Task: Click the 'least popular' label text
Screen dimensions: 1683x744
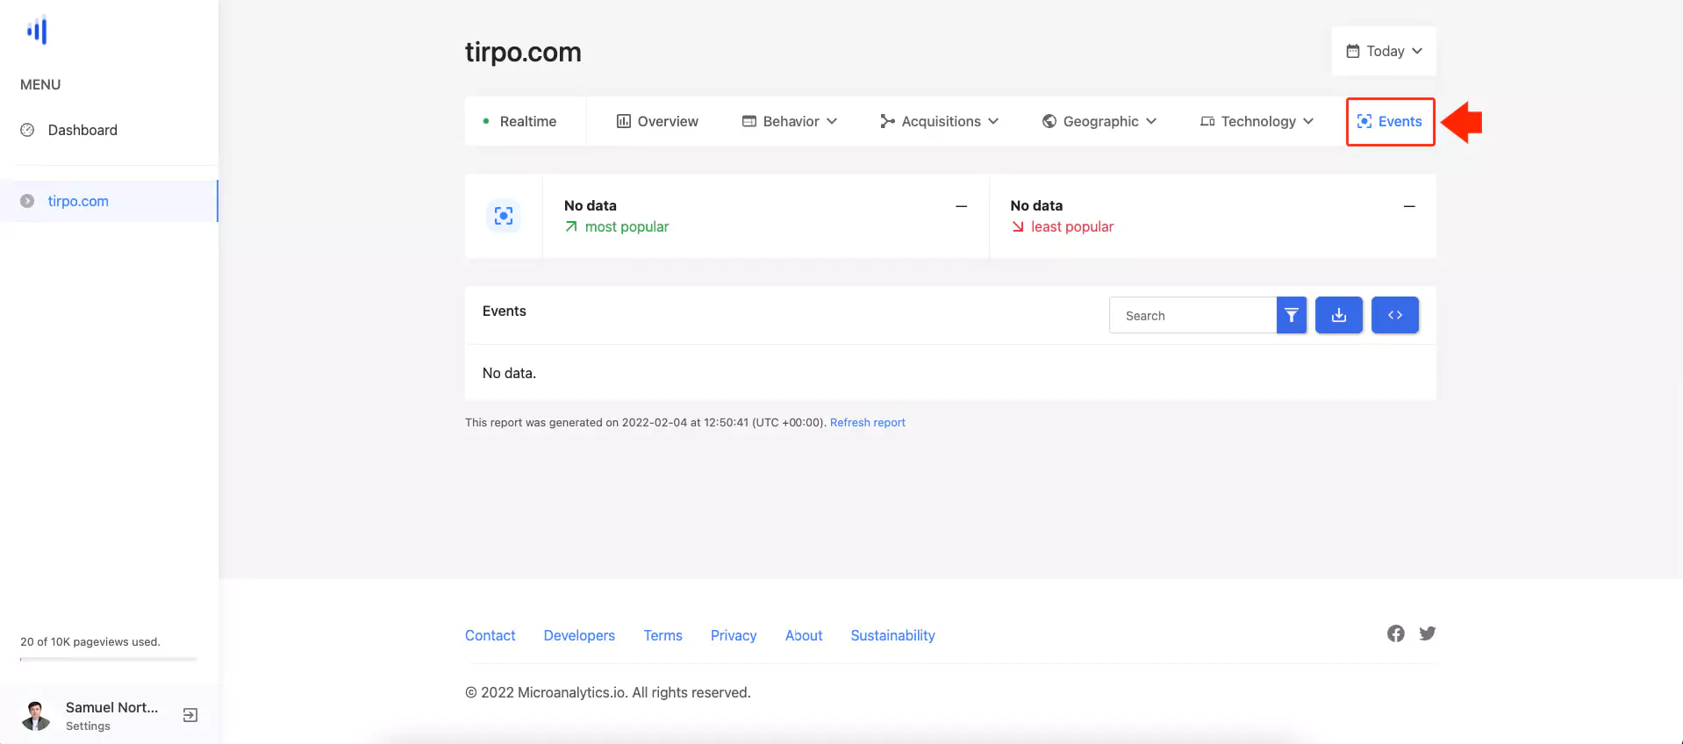Action: [x=1072, y=226]
